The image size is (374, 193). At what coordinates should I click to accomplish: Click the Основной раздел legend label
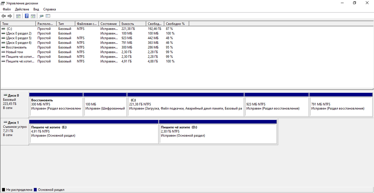pyautogui.click(x=51, y=190)
